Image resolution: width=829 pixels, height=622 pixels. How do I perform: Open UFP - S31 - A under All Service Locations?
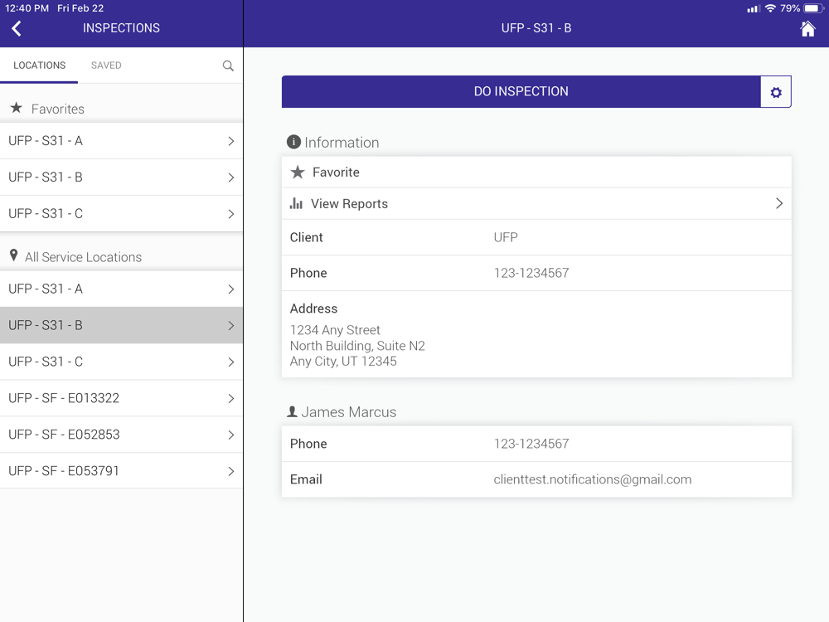pos(121,289)
